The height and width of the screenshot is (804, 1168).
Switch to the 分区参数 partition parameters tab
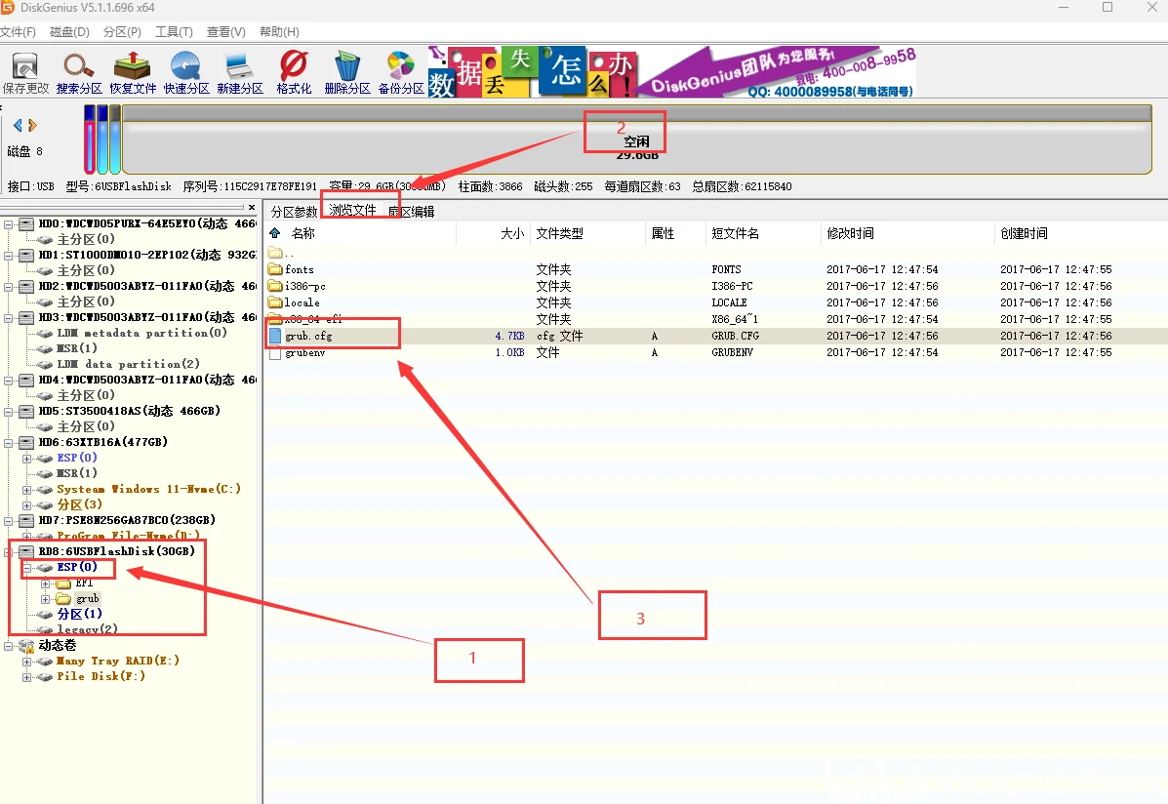pos(294,212)
